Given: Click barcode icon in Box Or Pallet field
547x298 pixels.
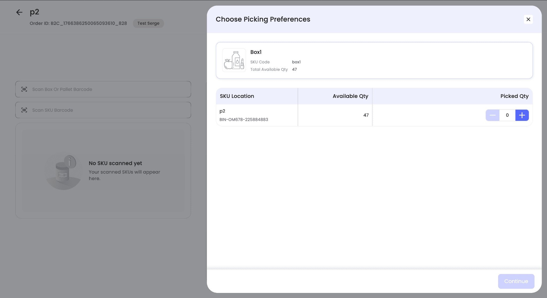Looking at the screenshot, I should point(24,89).
